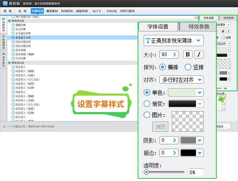Collapse the 常用滚动类 category
Image resolution: width=238 pixels, height=181 pixels.
[x=10, y=63]
